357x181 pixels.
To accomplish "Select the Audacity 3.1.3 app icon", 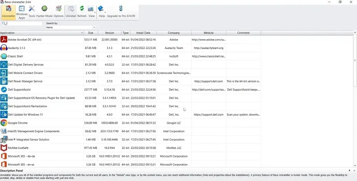I will (4, 48).
